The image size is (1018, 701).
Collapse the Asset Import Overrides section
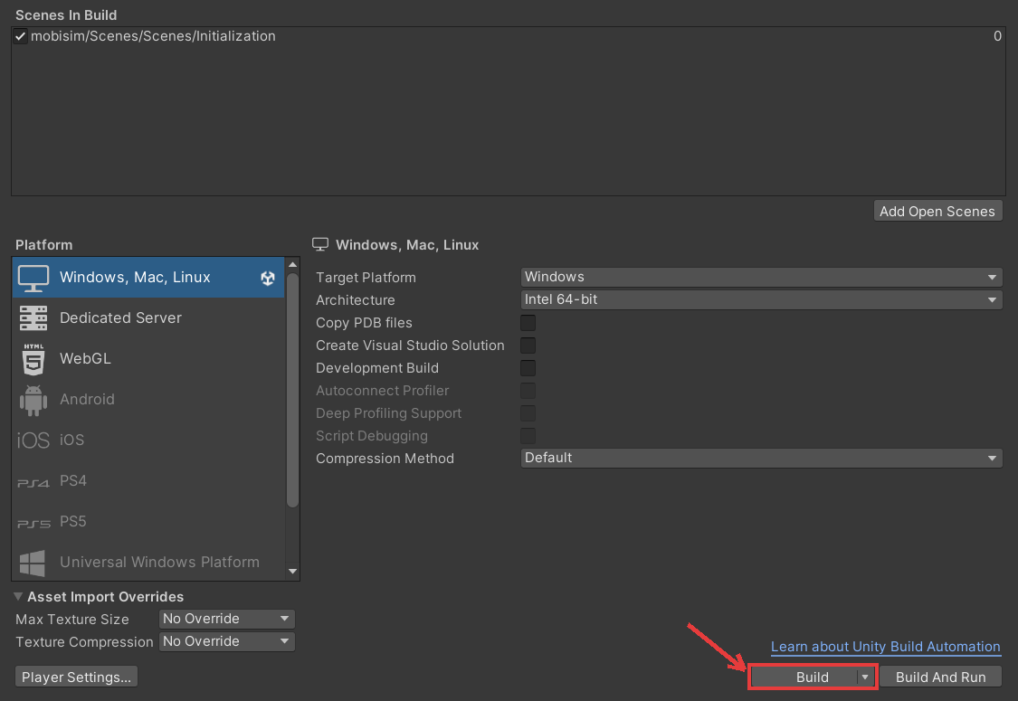tap(18, 596)
